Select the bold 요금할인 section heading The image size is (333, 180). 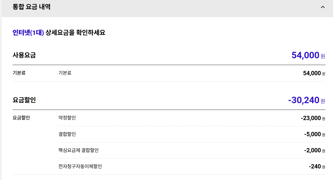click(x=24, y=100)
